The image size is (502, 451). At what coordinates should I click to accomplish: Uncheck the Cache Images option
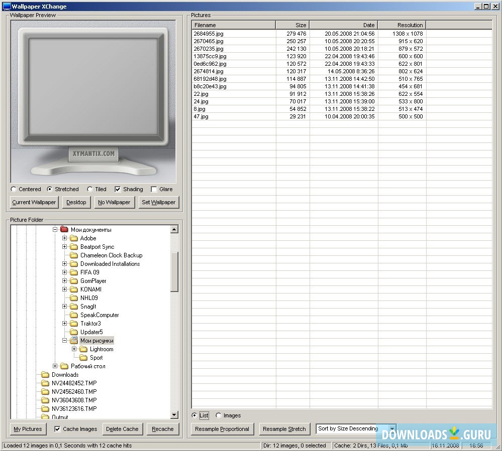57,429
